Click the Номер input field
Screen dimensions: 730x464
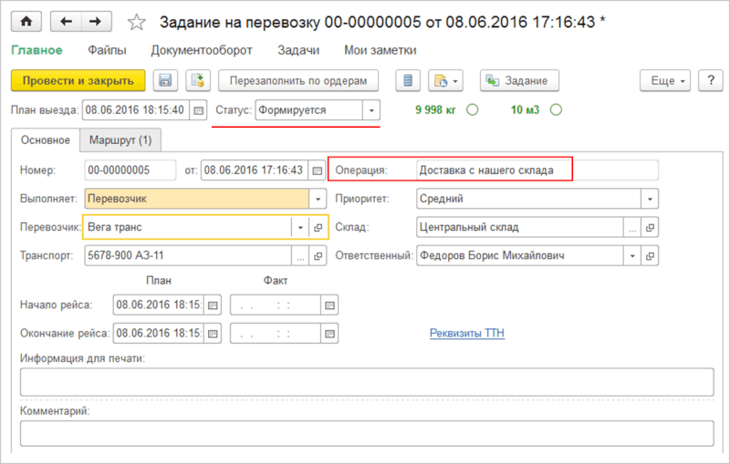(130, 170)
